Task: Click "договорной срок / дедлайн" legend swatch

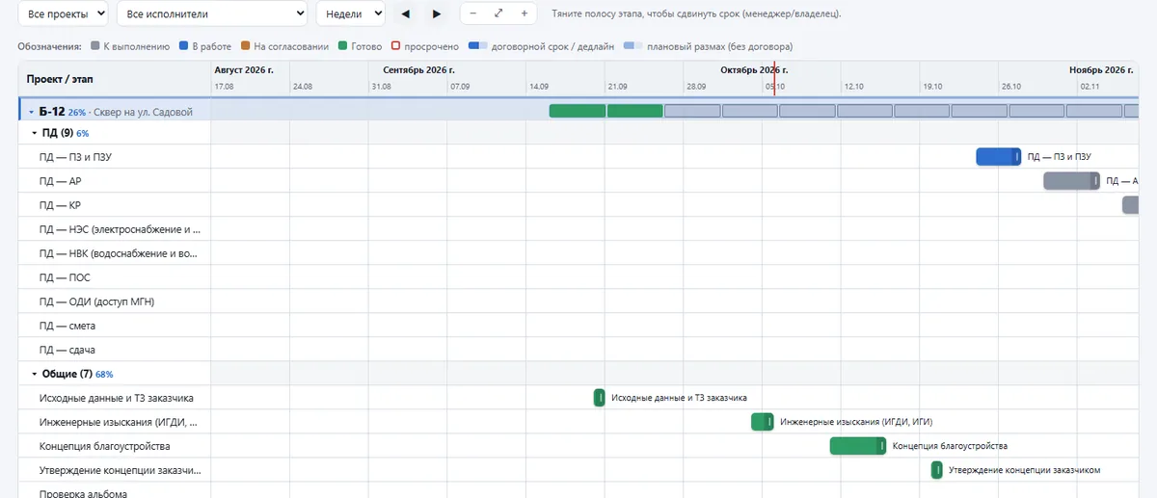Action: point(477,45)
